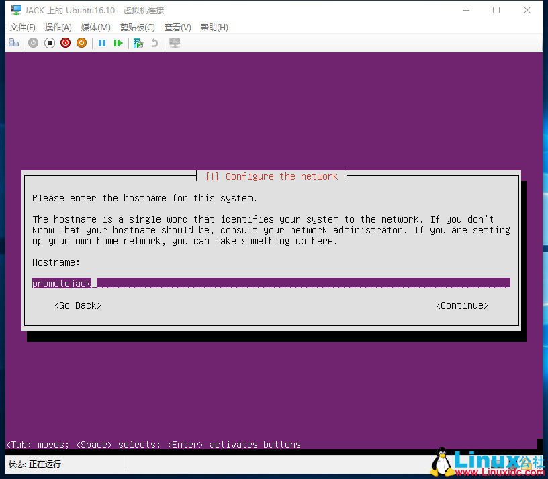Click the 正在运行 status indicator
Viewport: 548px width, 479px height.
click(47, 464)
